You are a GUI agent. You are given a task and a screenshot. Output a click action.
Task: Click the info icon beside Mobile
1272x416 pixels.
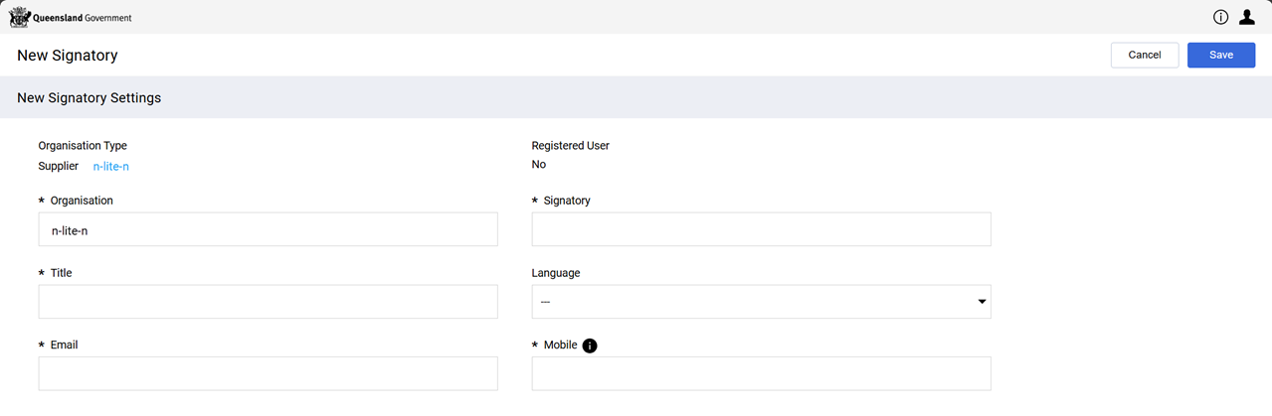pos(590,346)
